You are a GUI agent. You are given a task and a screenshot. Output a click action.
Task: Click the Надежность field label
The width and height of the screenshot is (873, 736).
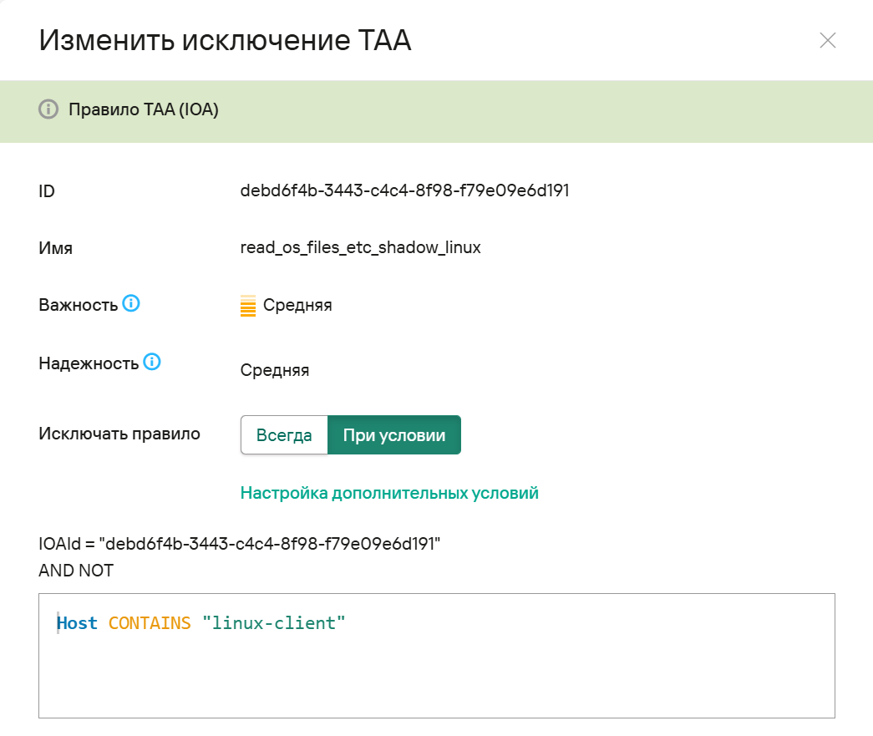tap(89, 363)
